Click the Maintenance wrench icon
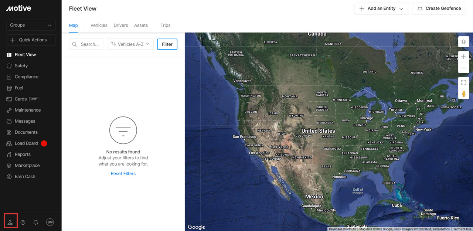473x231 pixels. pyautogui.click(x=9, y=110)
